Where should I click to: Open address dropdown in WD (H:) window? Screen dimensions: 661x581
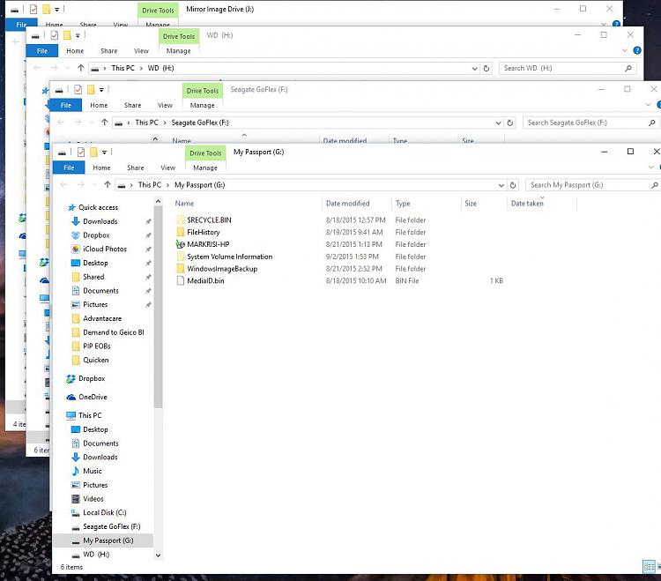(475, 68)
